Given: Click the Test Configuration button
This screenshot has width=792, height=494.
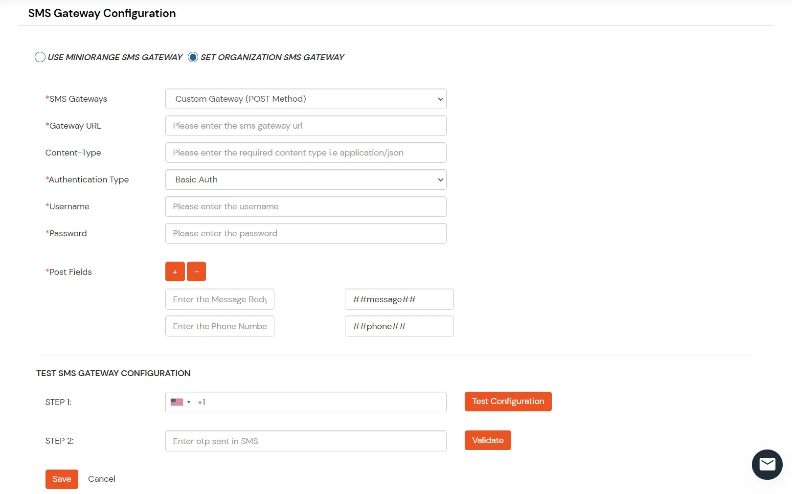Looking at the screenshot, I should pos(508,401).
